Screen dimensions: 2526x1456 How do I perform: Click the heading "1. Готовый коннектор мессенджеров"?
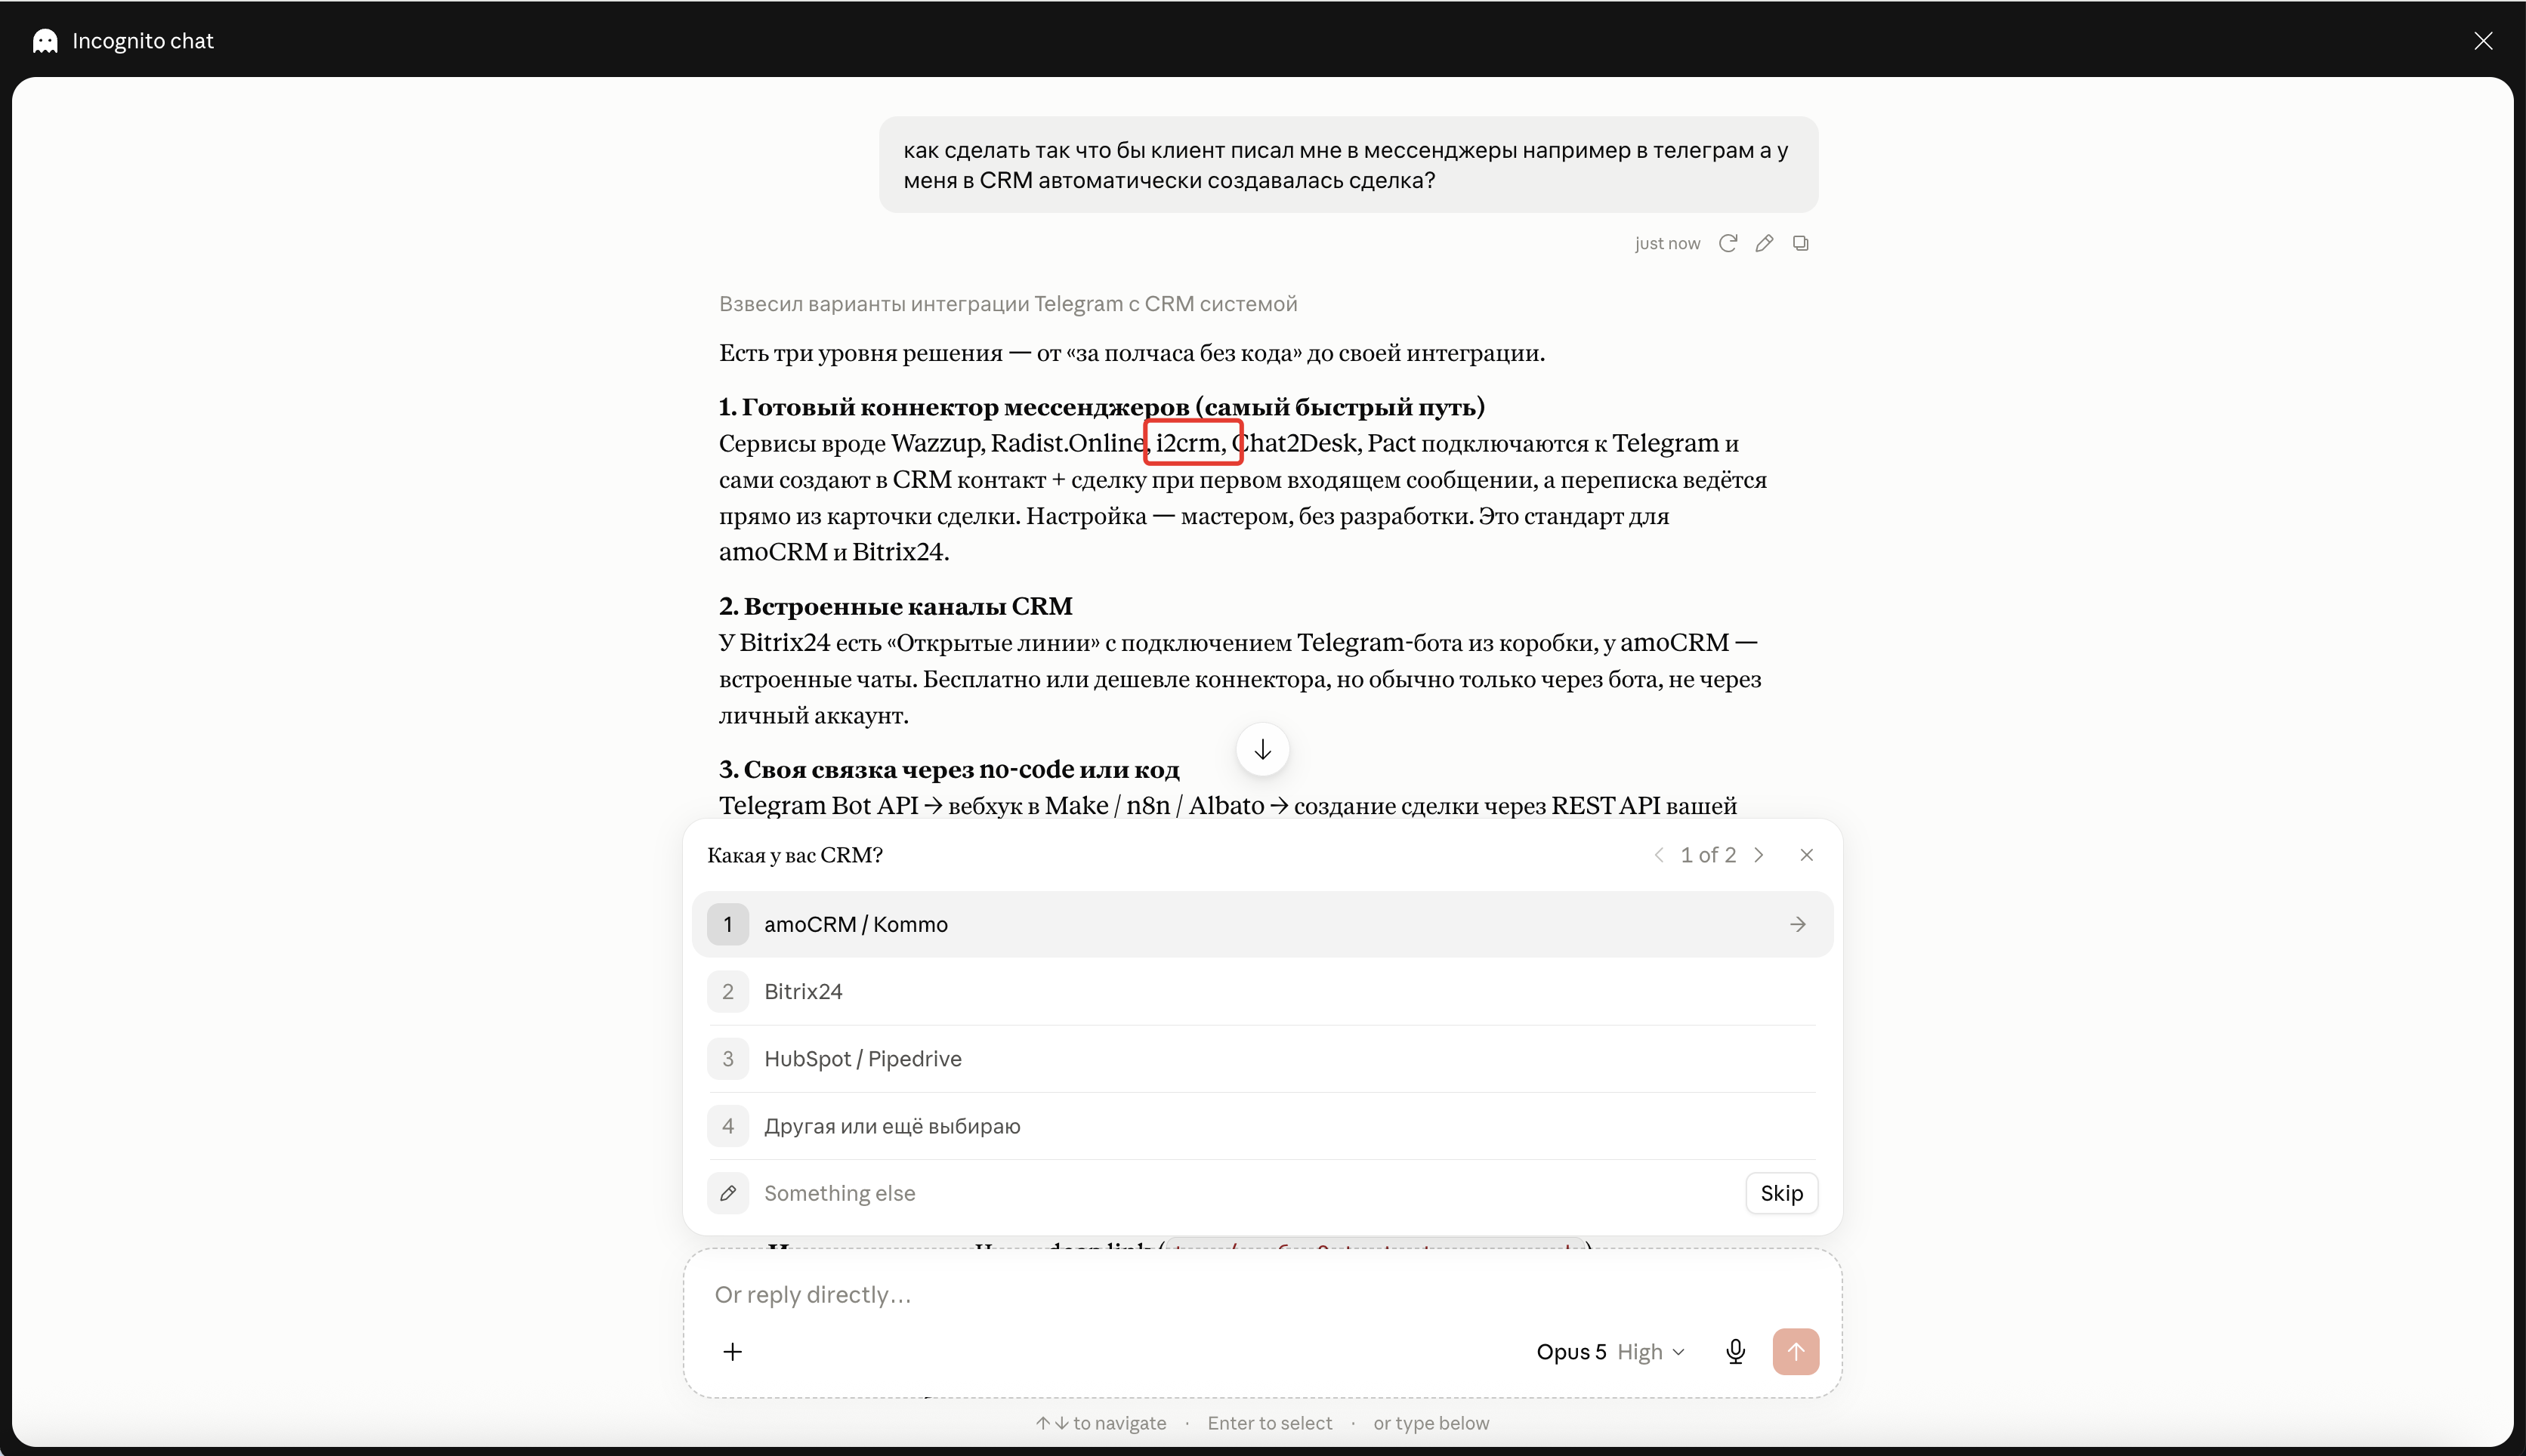tap(1102, 407)
